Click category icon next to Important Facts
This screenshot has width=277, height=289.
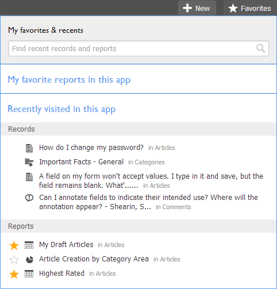coord(29,163)
